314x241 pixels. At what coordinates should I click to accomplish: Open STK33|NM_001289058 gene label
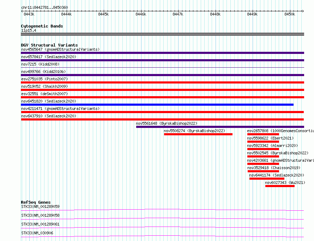coord(40,215)
